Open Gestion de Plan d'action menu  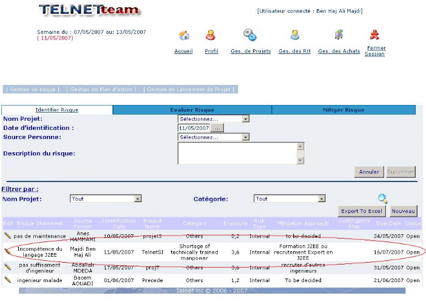click(101, 89)
